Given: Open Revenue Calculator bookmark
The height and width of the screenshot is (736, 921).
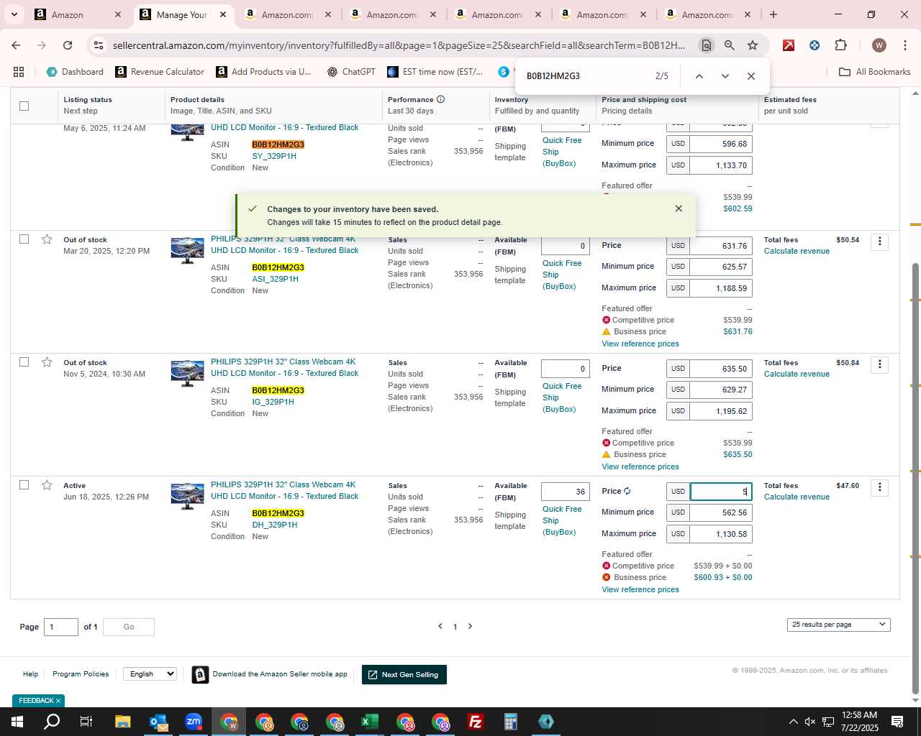Looking at the screenshot, I should (x=160, y=72).
